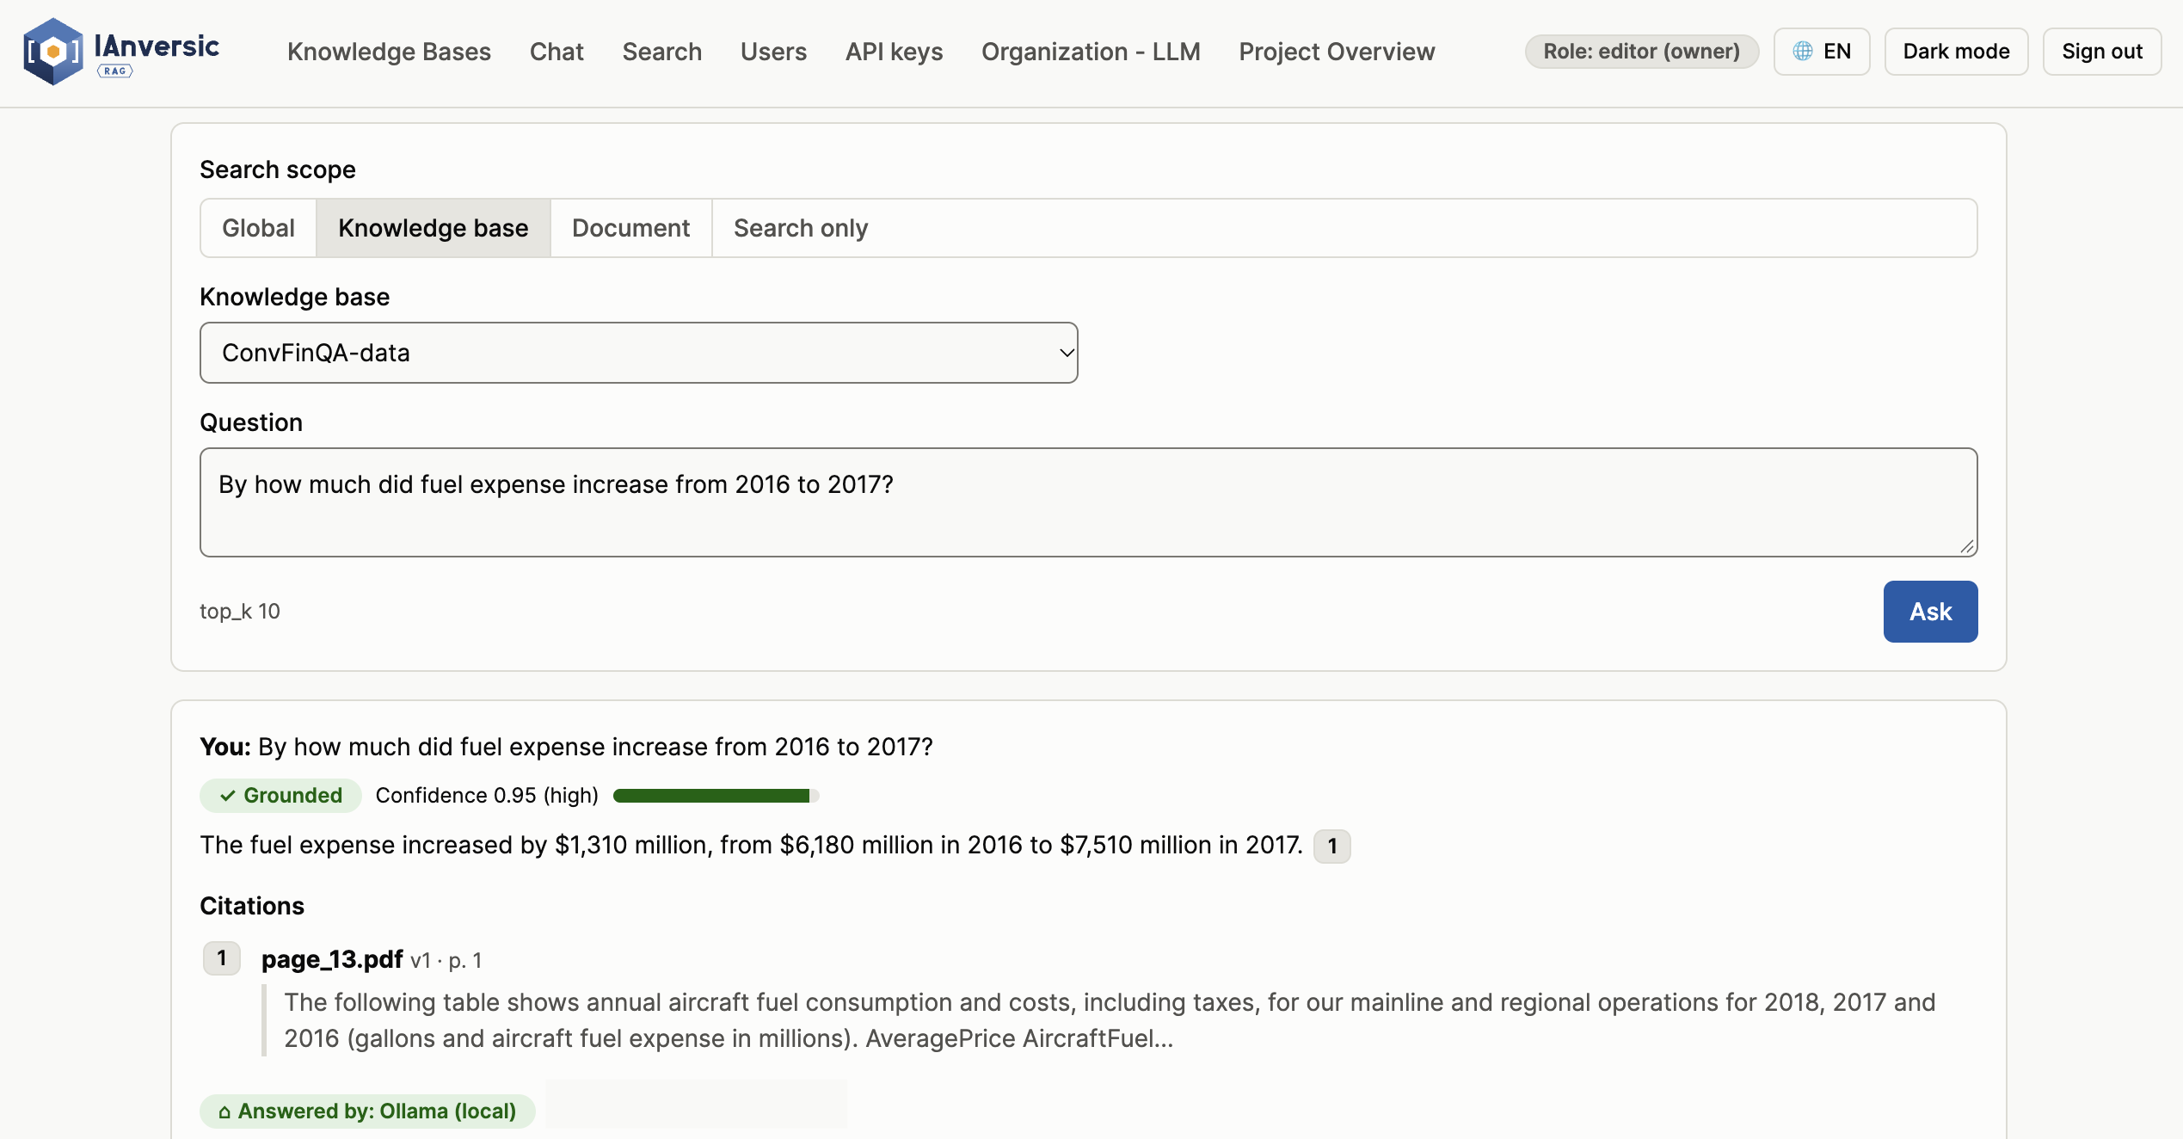Submit the question with Ask
The image size is (2183, 1139).
1930,612
